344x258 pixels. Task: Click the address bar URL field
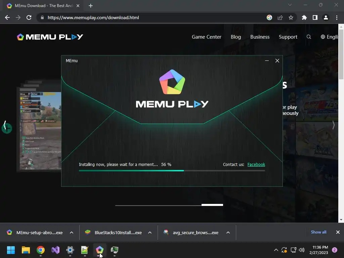(154, 17)
